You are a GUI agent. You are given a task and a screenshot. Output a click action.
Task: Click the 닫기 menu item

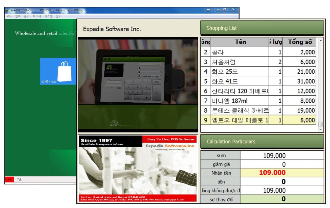pyautogui.click(x=58, y=16)
